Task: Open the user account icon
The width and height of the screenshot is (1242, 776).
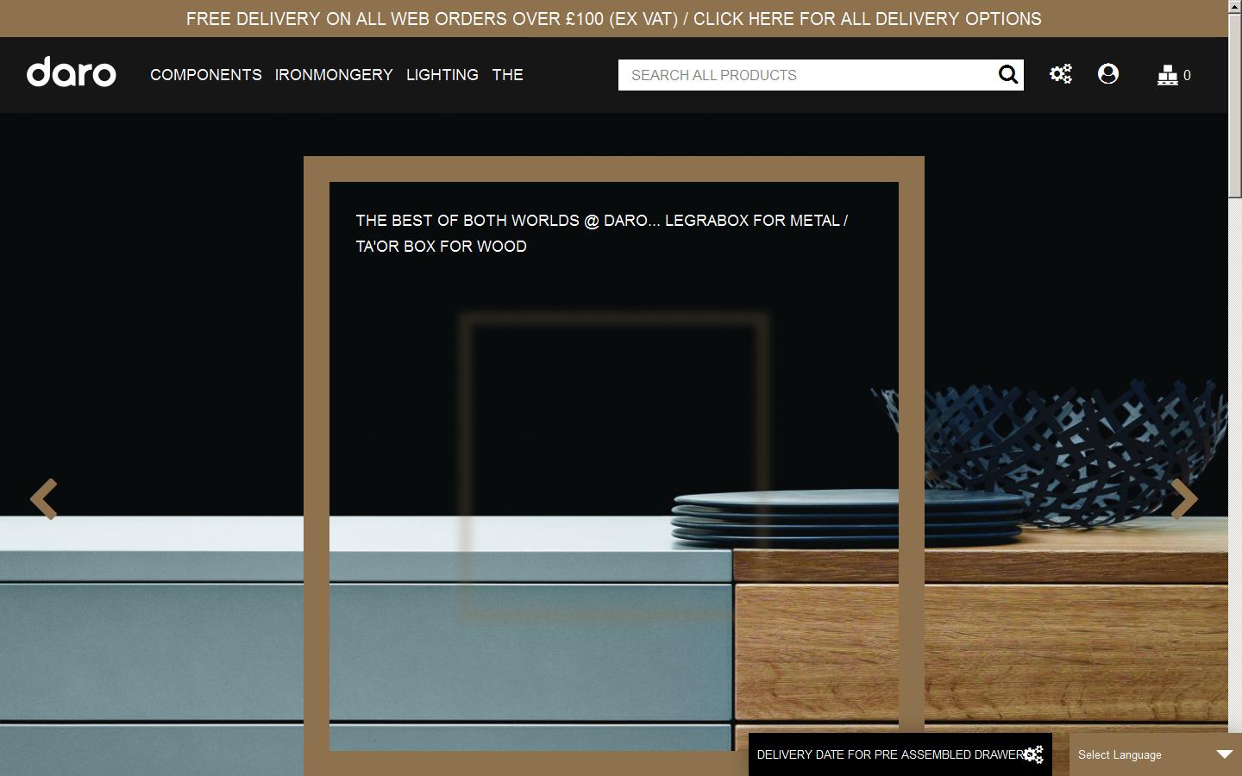Action: (x=1108, y=74)
